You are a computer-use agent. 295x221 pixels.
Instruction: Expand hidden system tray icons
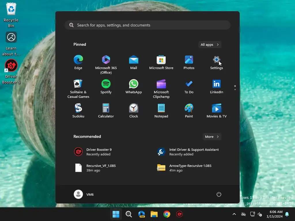point(234,214)
